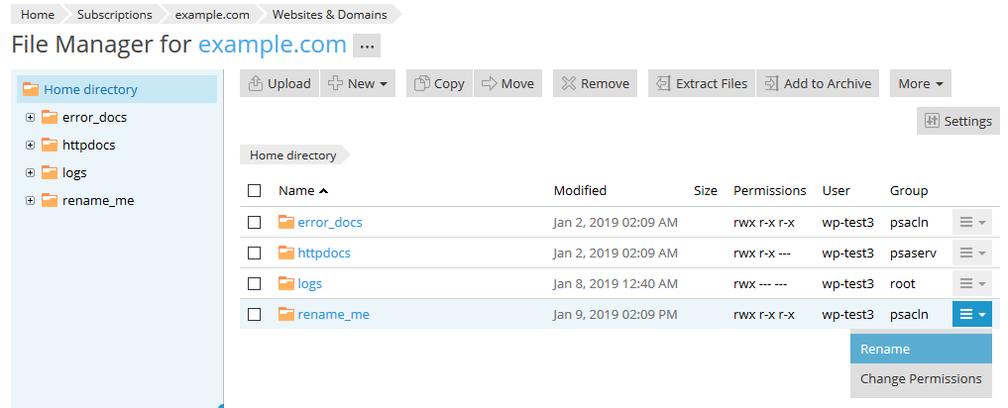This screenshot has width=1008, height=408.
Task: Expand the httpdocs tree node
Action: (x=30, y=146)
